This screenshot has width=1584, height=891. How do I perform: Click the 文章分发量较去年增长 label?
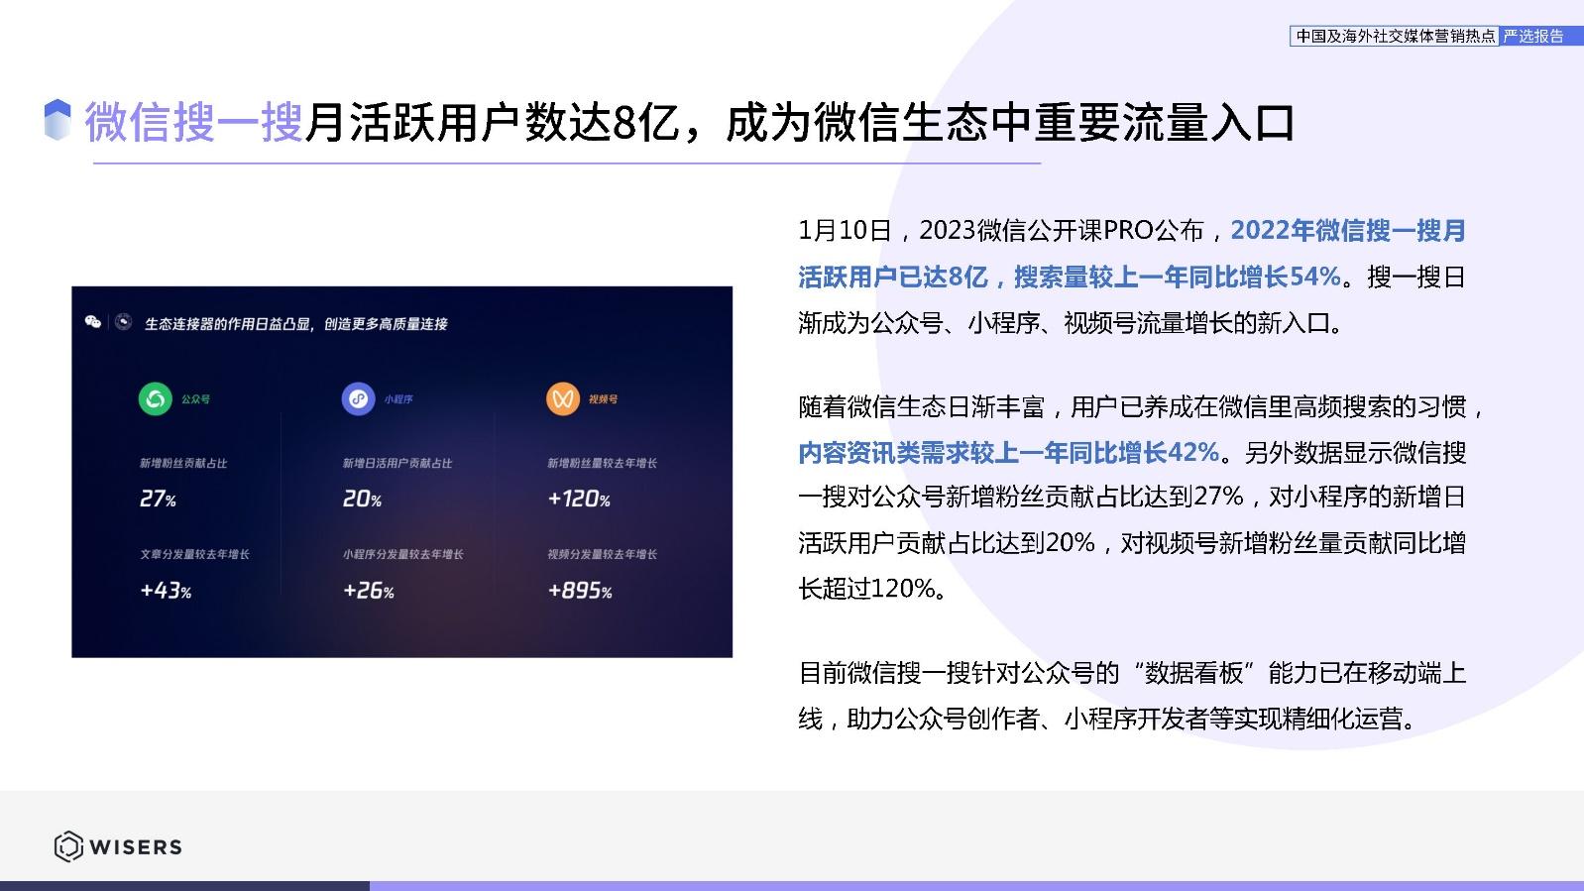pyautogui.click(x=194, y=554)
